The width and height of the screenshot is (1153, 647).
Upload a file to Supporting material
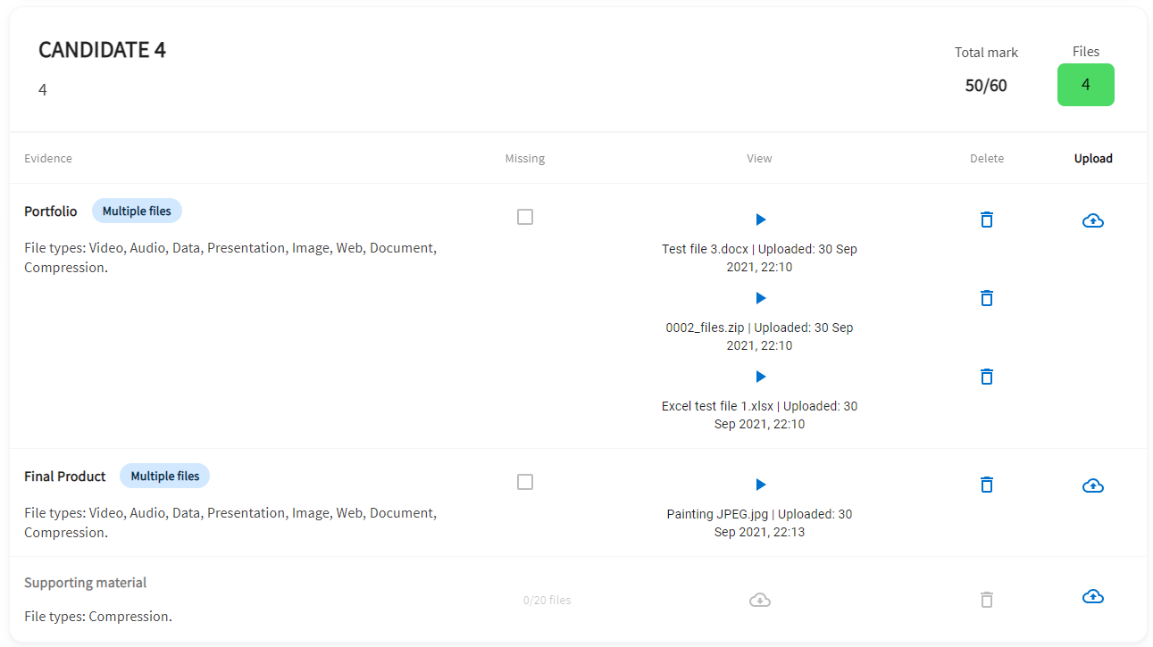click(1093, 596)
